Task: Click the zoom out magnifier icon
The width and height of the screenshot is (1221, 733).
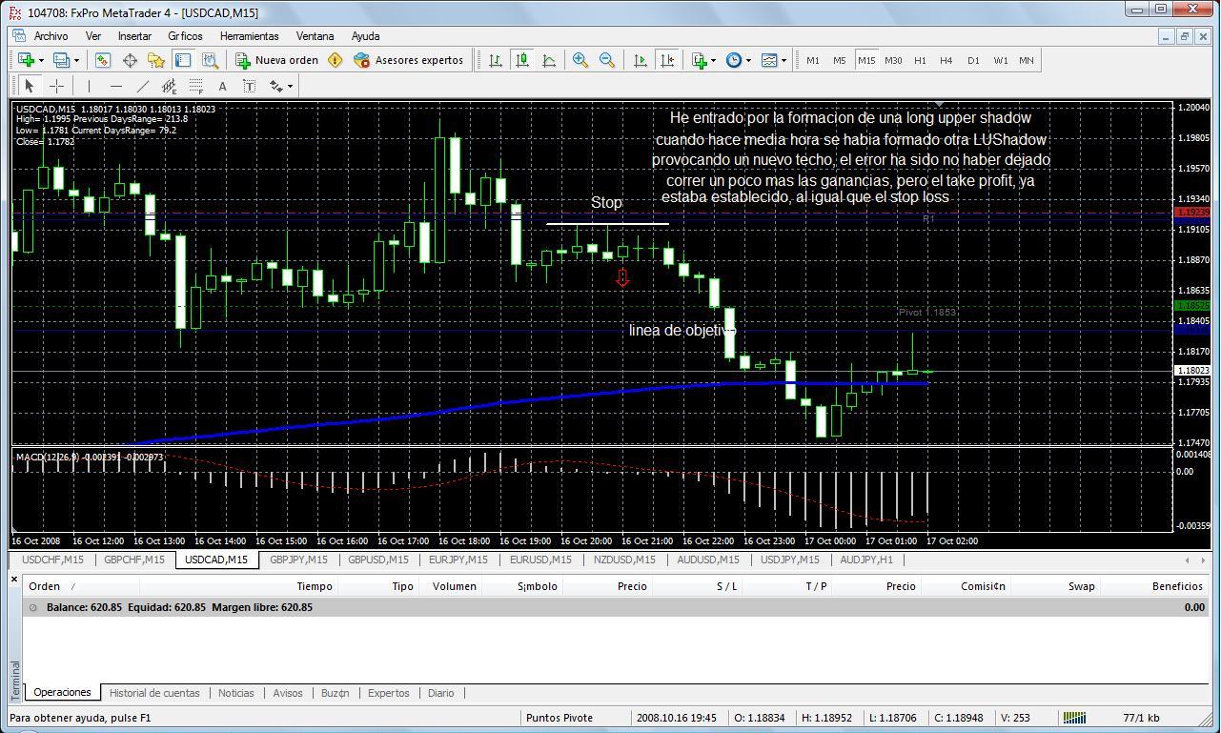Action: pos(606,60)
